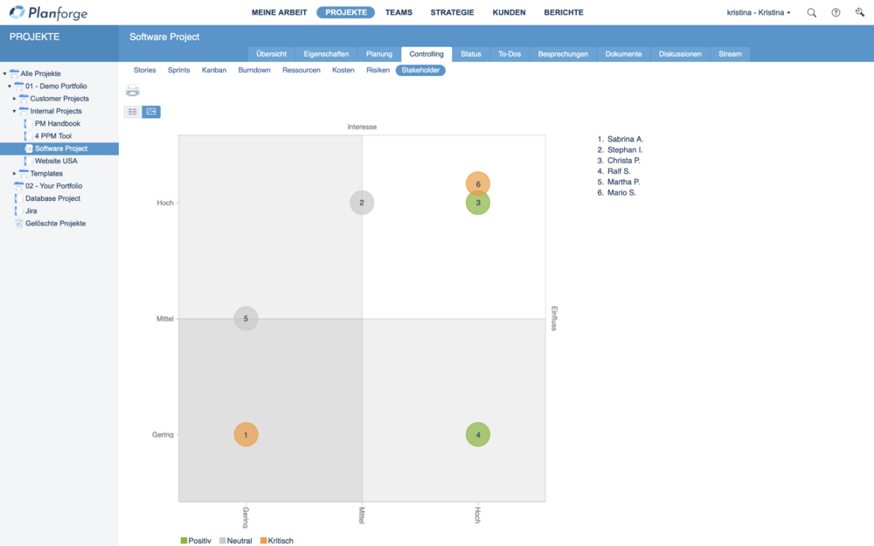874x546 pixels.
Task: Expand the Customer Projects folder
Action: (15, 99)
